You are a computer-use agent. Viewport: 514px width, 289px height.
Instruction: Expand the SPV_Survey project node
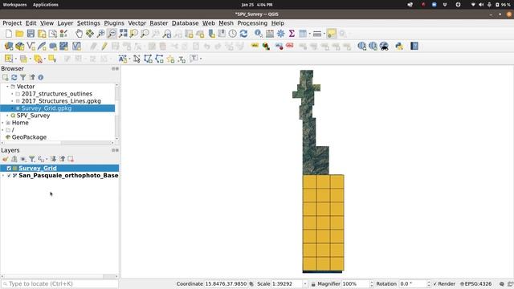[7, 116]
